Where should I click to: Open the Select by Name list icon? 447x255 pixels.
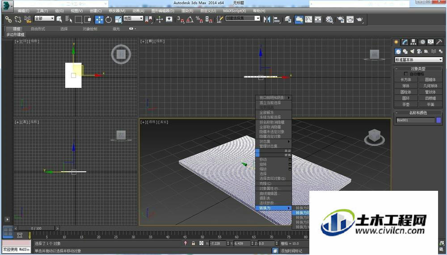[x=69, y=19]
